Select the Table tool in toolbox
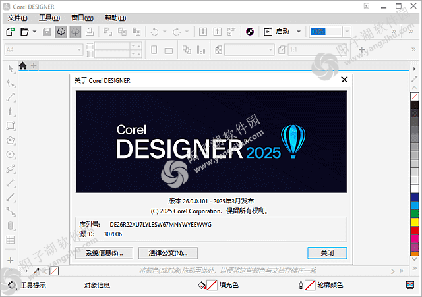 coord(11,240)
